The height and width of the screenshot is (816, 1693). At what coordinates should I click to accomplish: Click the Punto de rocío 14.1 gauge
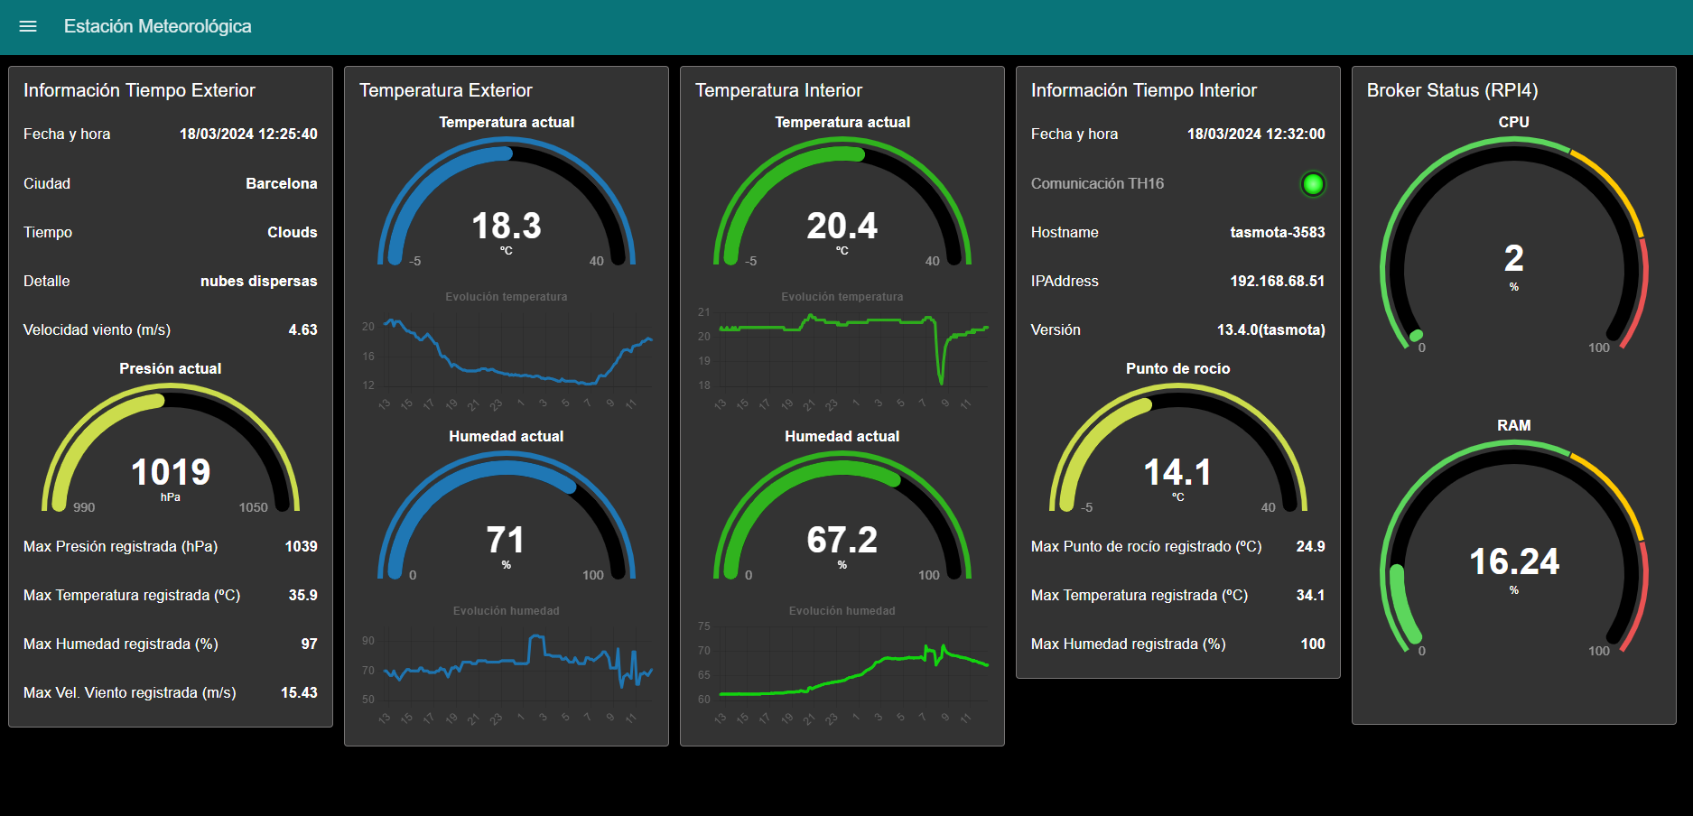(1178, 449)
